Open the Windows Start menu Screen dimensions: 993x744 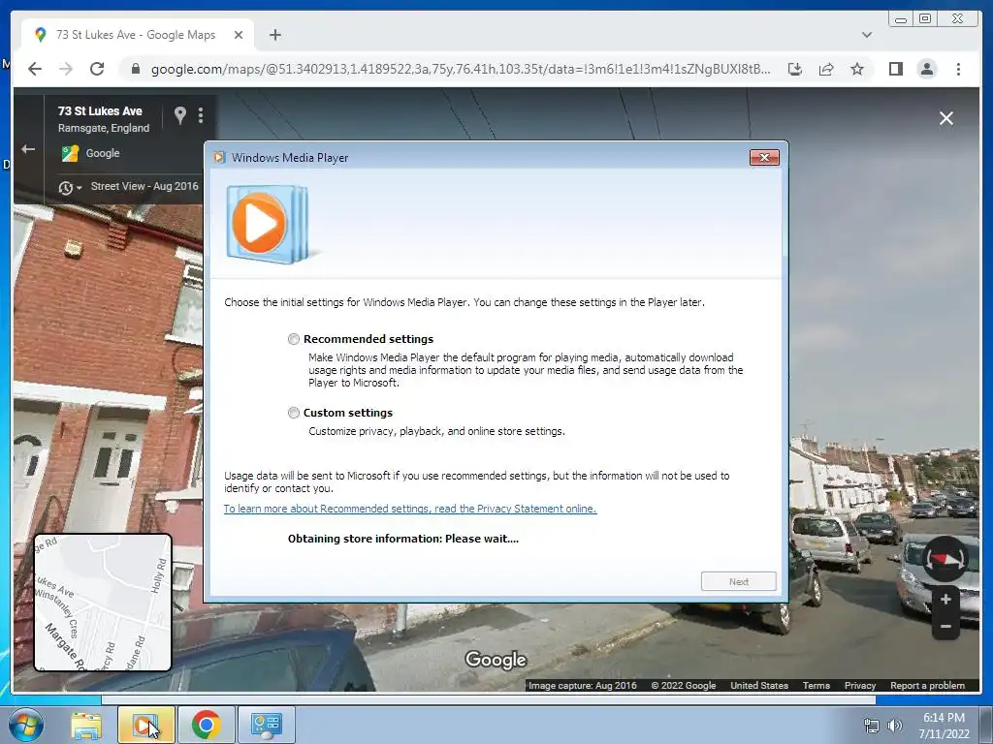click(x=26, y=725)
